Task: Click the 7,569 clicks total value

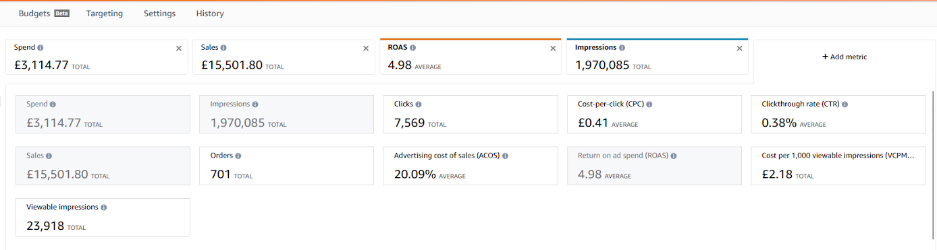Action: [410, 123]
